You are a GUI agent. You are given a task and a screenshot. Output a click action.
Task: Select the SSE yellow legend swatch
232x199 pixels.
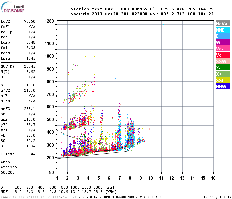pos(223,80)
